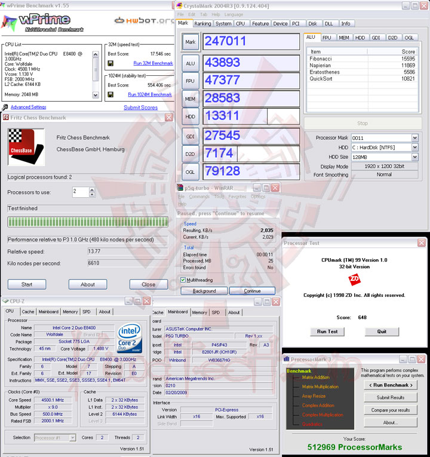Click the Stop button in CrystalMark
Image resolution: width=430 pixels, height=457 pixels.
363,123
